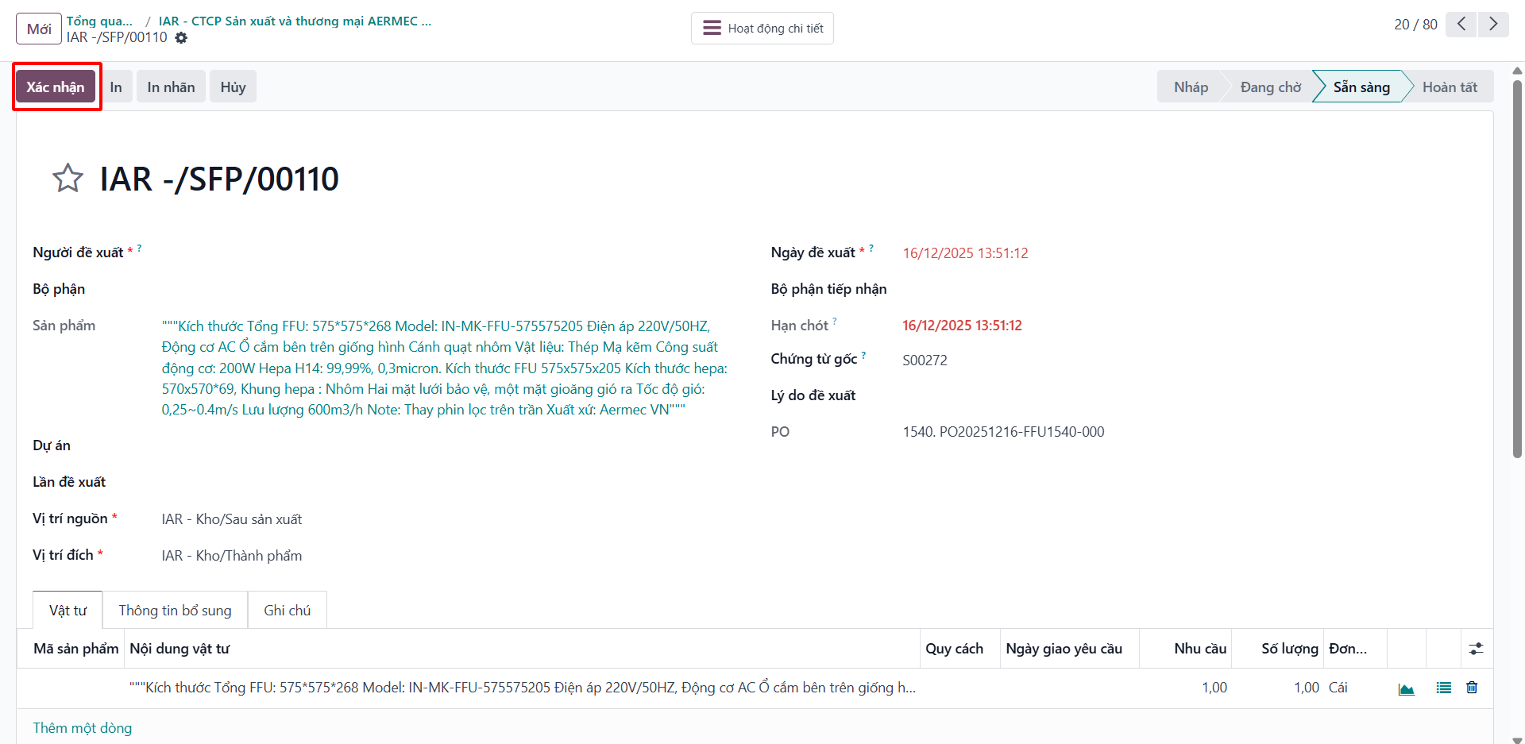
Task: Select Đang chờ status stage
Action: (1270, 87)
